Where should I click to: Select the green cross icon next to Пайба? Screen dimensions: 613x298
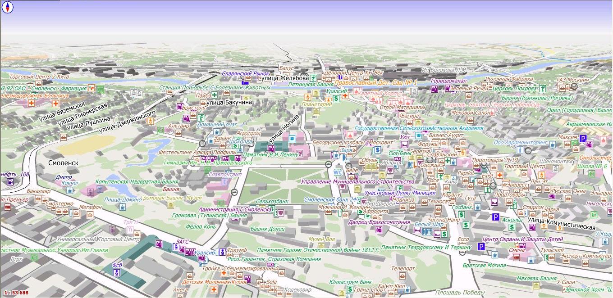tap(215, 95)
